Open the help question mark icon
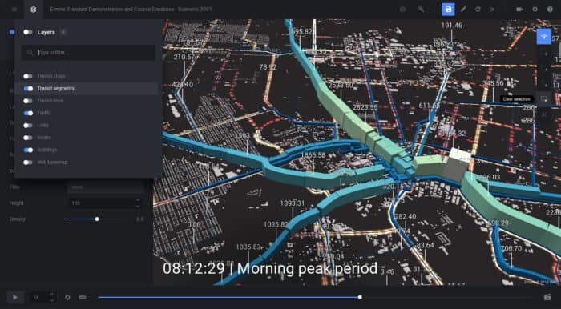 tap(550, 10)
